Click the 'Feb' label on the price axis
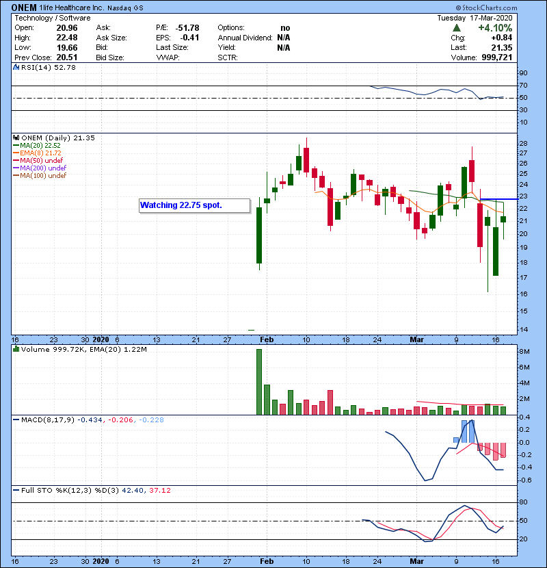This screenshot has height=568, width=547. [x=267, y=339]
